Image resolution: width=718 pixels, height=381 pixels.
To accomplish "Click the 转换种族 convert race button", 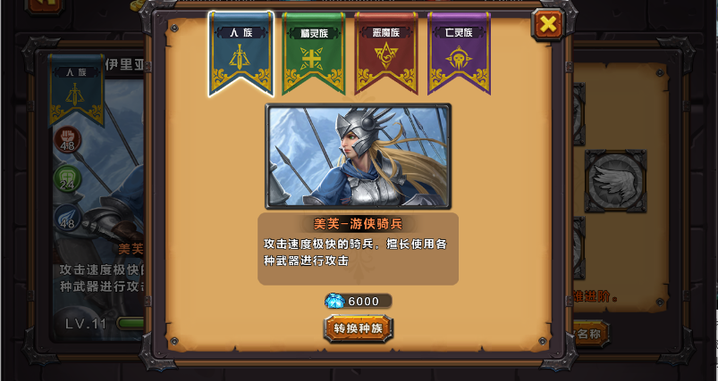I will [358, 328].
